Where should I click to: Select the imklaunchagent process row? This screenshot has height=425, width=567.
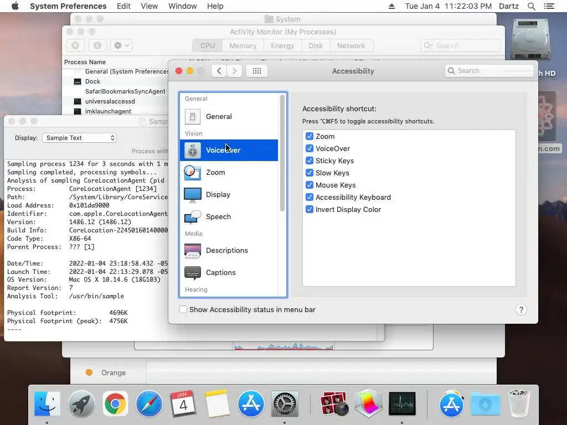pyautogui.click(x=116, y=111)
